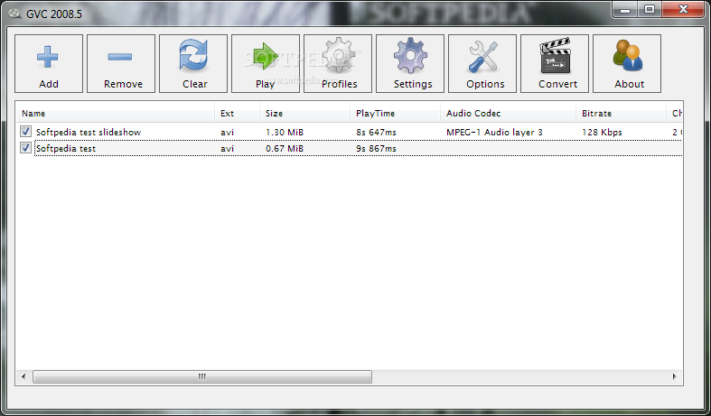This screenshot has width=711, height=416.
Task: Select the Softpedia test file name
Action: (66, 149)
